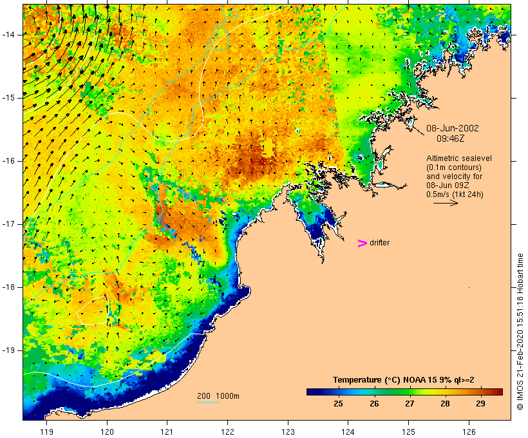Click the latitude axis label -19
Viewport: 528px width, 438px height.
tap(8, 350)
